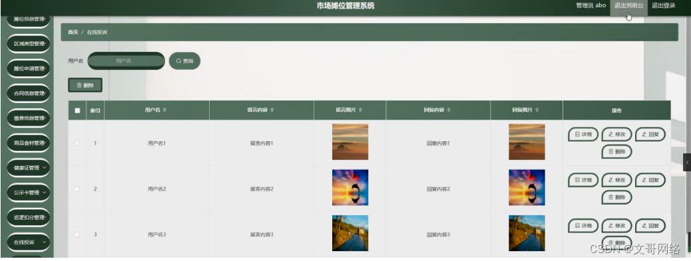Image resolution: width=691 pixels, height=261 pixels.
Task: Click the 操作 column header
Action: pyautogui.click(x=616, y=110)
